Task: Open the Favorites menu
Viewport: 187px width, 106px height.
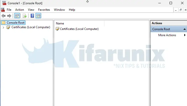Action: point(44,10)
